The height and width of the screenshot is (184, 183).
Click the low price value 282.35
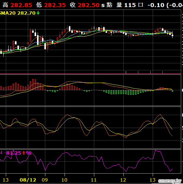click(x=55, y=5)
